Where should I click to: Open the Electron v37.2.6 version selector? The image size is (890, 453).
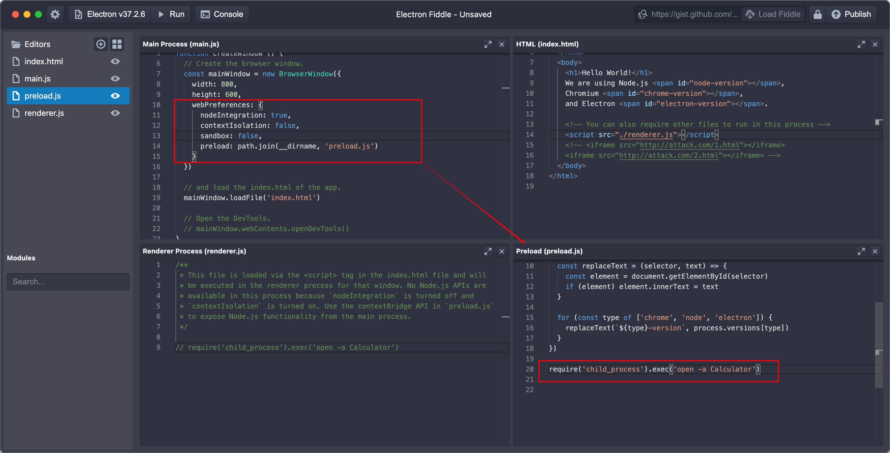(x=110, y=14)
